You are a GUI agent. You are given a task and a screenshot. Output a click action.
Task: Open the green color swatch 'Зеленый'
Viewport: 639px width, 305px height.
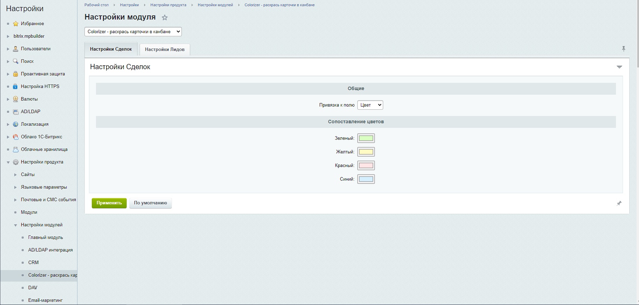click(x=366, y=138)
